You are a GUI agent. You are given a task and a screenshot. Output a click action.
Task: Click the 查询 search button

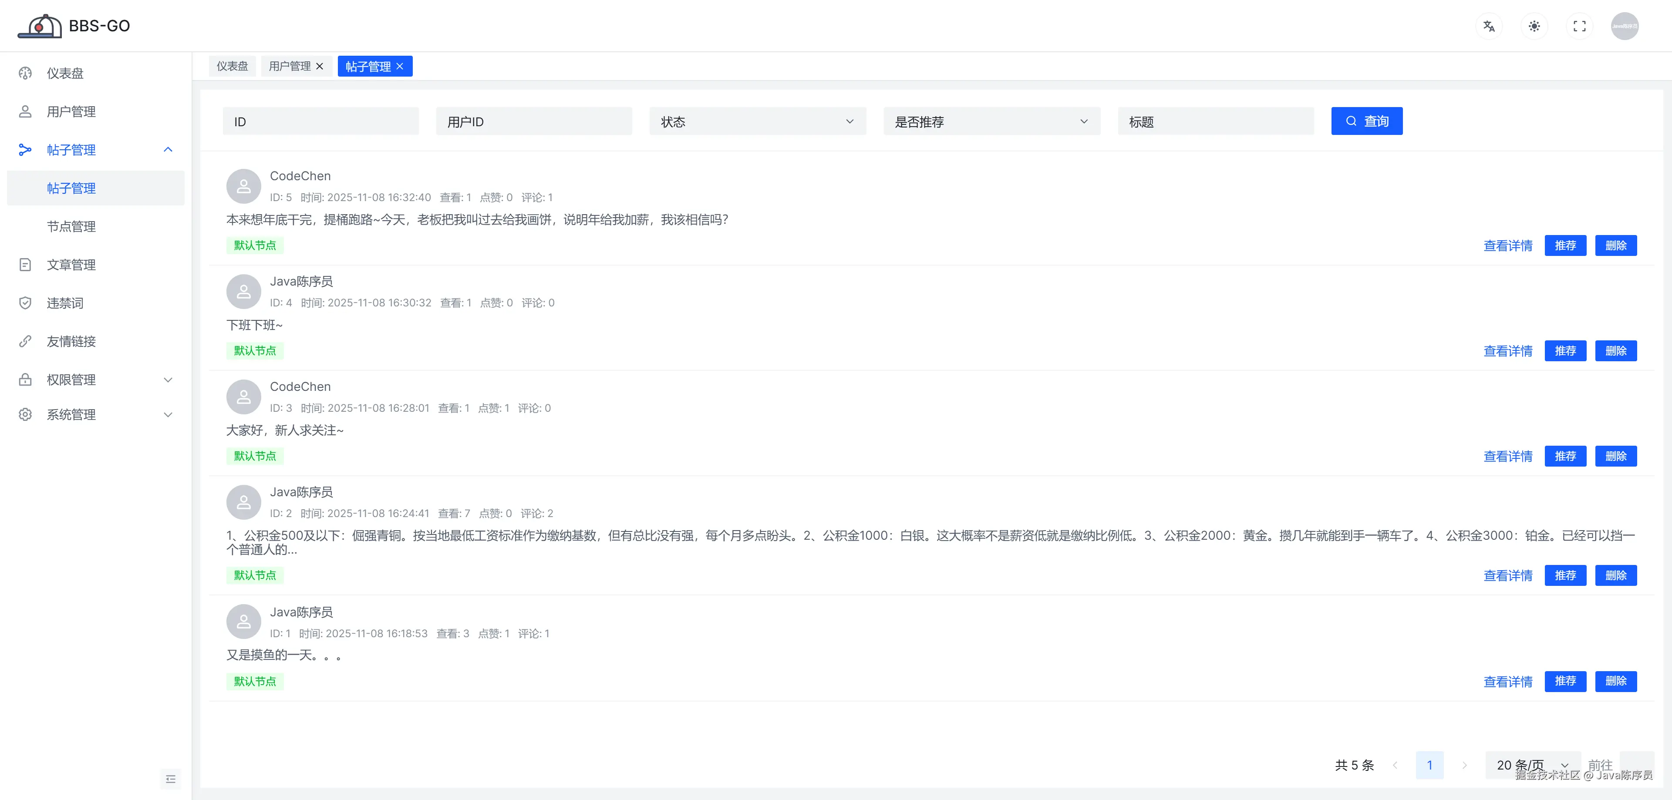click(x=1366, y=121)
